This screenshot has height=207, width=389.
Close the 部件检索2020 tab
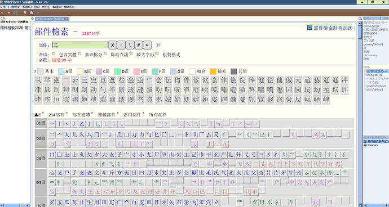pyautogui.click(x=67, y=19)
